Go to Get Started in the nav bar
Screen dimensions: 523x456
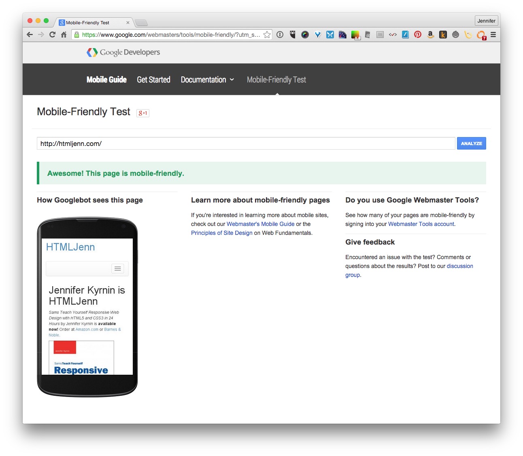click(x=153, y=80)
